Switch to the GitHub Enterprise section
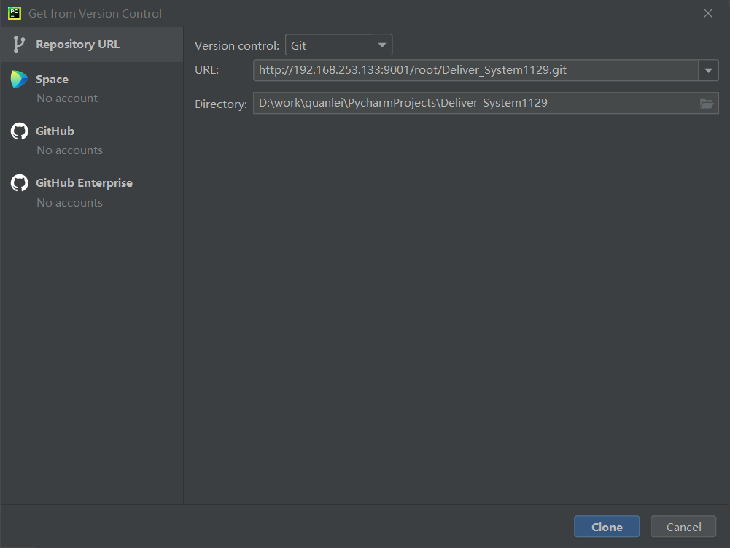Screen dimensions: 730x548 pyautogui.click(x=92, y=192)
